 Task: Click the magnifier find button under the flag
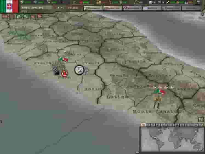[x=25, y=16]
